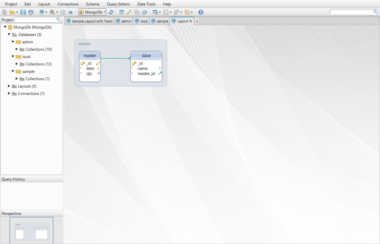
Task: Click the relational data browse icon
Action: tap(155, 12)
